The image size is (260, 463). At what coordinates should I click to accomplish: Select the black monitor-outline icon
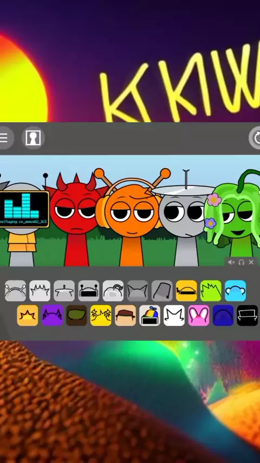pyautogui.click(x=248, y=316)
